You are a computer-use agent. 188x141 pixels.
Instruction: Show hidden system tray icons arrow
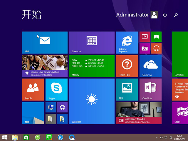tap(157, 138)
